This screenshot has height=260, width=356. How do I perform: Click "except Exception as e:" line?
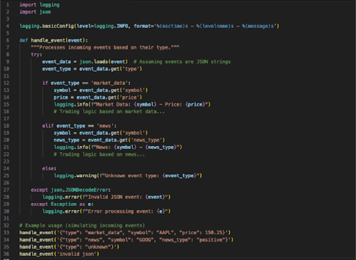click(62, 204)
